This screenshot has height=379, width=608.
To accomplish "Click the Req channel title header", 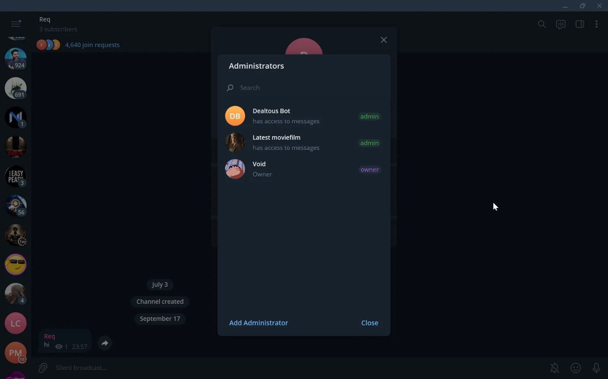I will point(45,19).
